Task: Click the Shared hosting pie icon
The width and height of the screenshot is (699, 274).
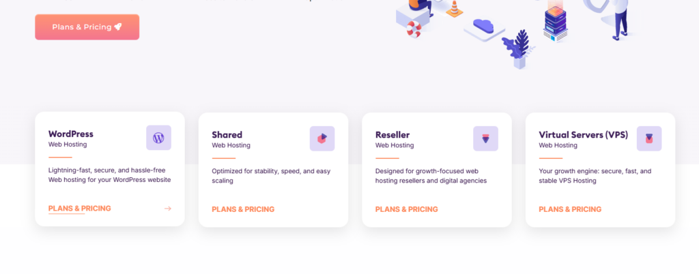Action: 322,138
